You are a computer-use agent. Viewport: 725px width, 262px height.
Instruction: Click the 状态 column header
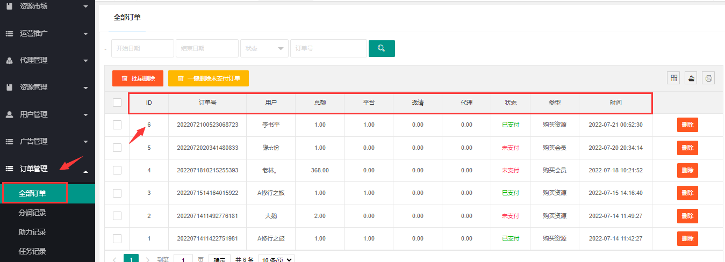tap(511, 103)
